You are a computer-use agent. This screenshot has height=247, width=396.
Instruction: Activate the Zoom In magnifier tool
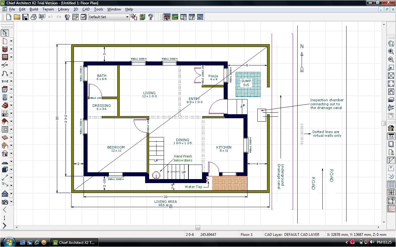pos(391,52)
